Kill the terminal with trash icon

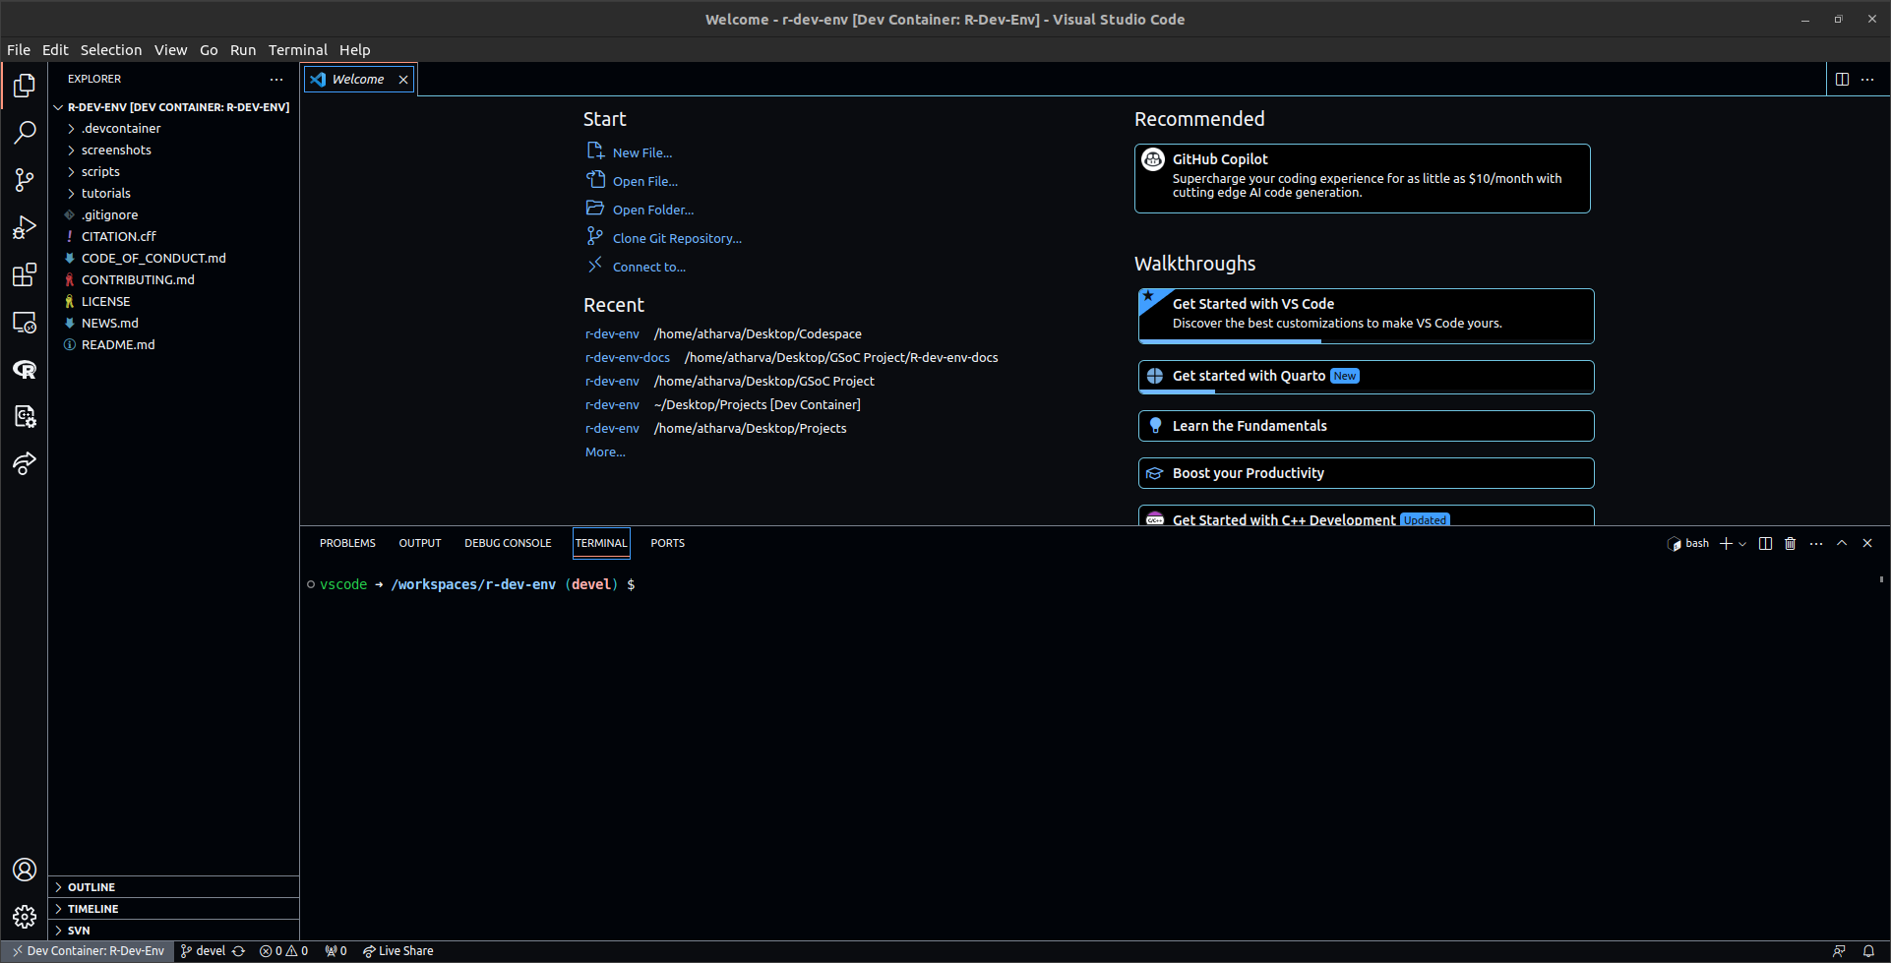1791,543
